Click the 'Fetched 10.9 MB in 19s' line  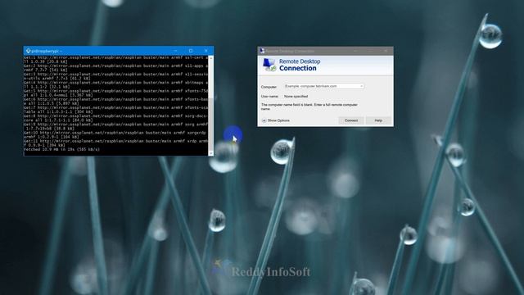(x=62, y=149)
